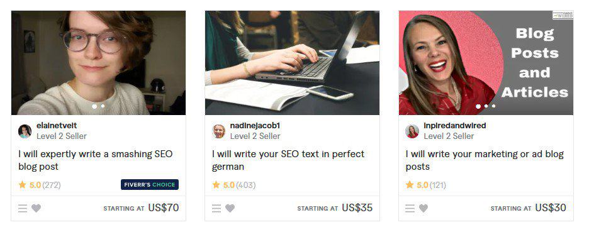
Task: Select second image dot on elainetveit gig
Action: [103, 106]
